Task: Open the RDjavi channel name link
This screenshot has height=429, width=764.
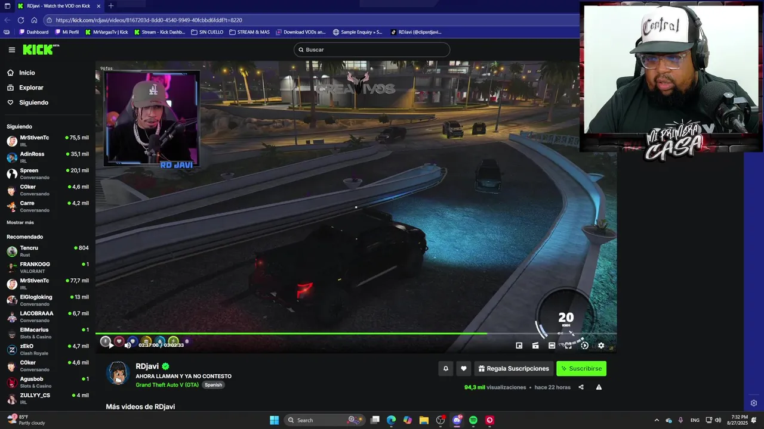Action: [x=147, y=366]
